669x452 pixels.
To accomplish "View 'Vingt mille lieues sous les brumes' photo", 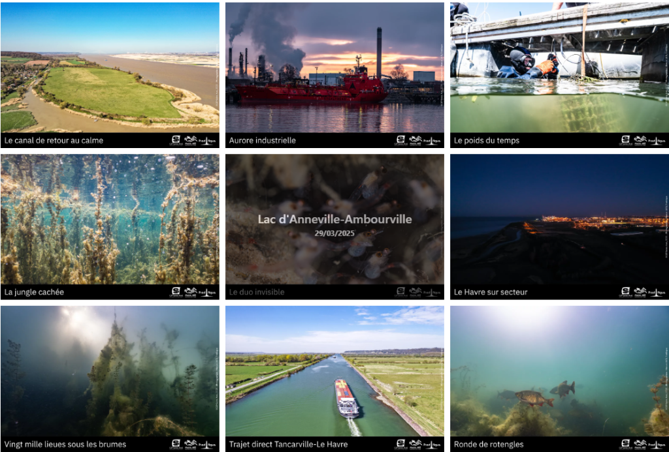I will 110,371.
